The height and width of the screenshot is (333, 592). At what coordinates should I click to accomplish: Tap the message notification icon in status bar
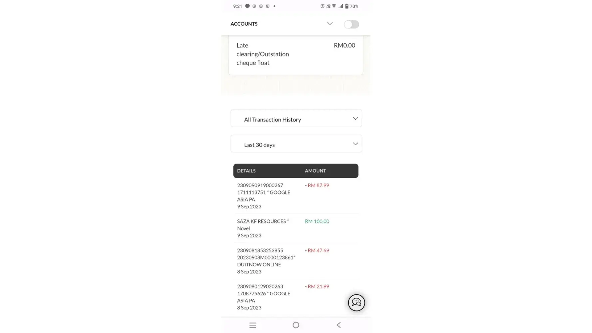(x=247, y=6)
